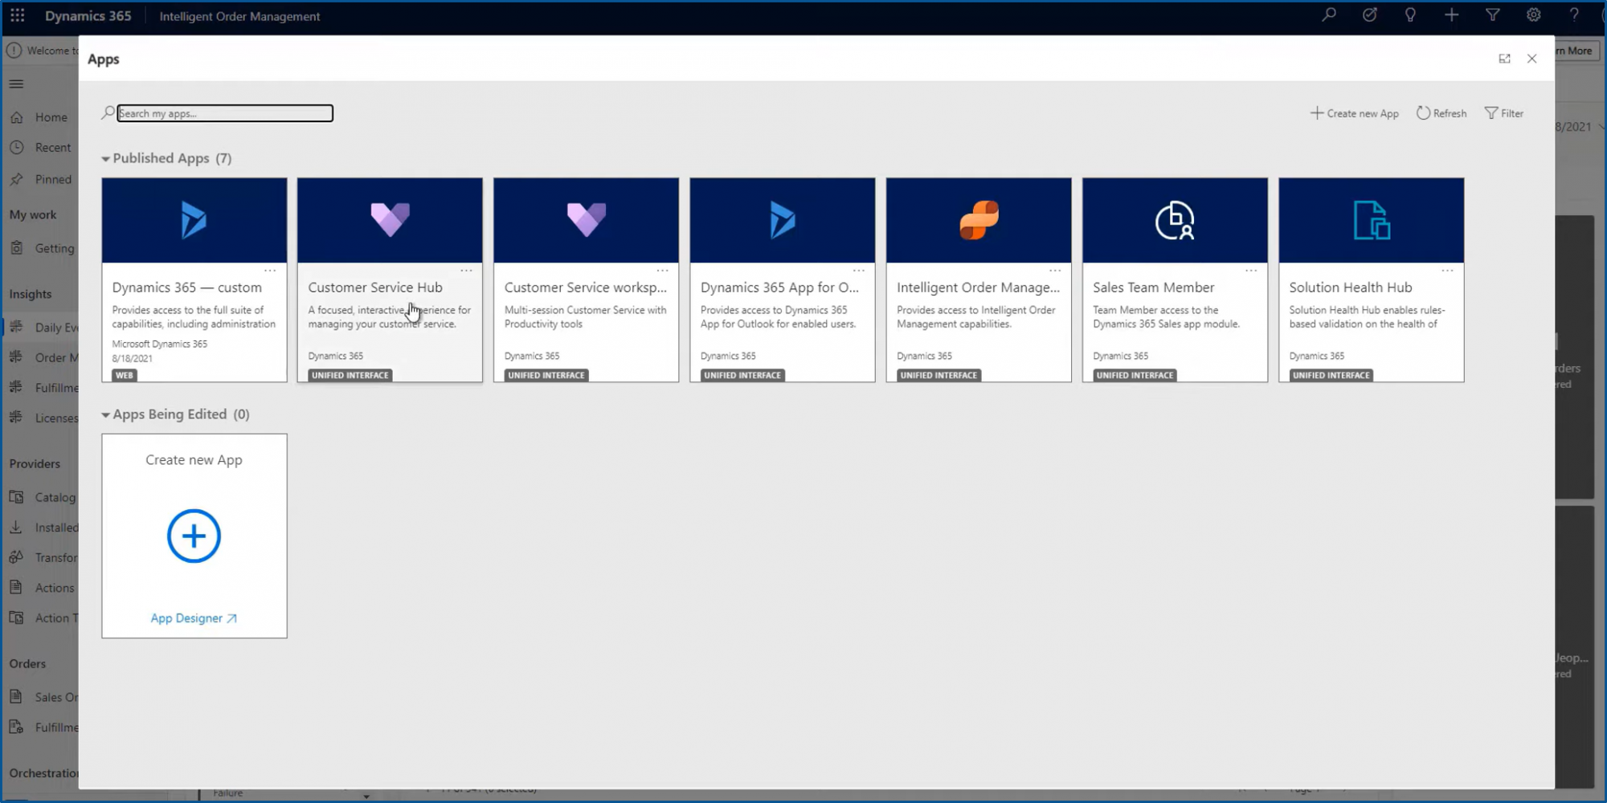Open the task flow checkmark icon
Image resolution: width=1607 pixels, height=803 pixels.
coord(1370,15)
